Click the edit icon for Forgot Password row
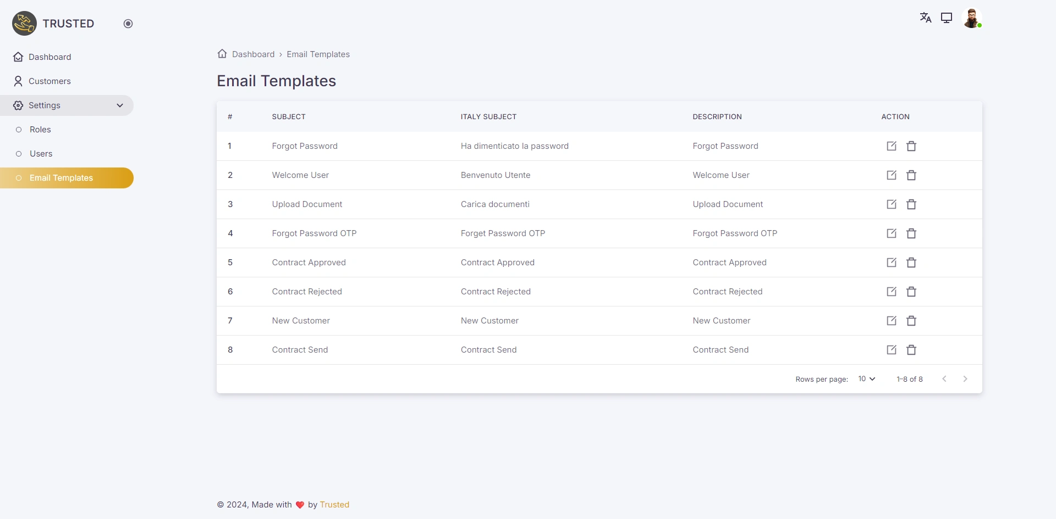This screenshot has width=1056, height=519. point(892,146)
